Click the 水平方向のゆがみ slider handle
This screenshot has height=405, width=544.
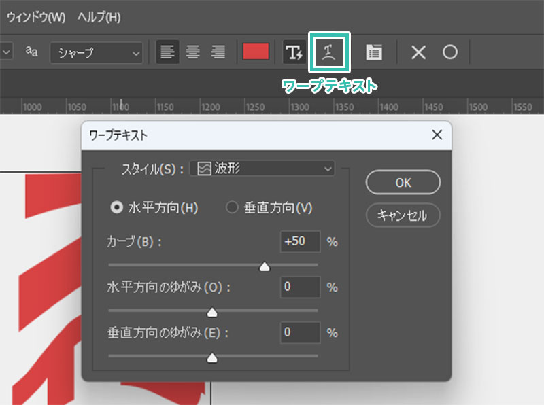[x=212, y=312]
